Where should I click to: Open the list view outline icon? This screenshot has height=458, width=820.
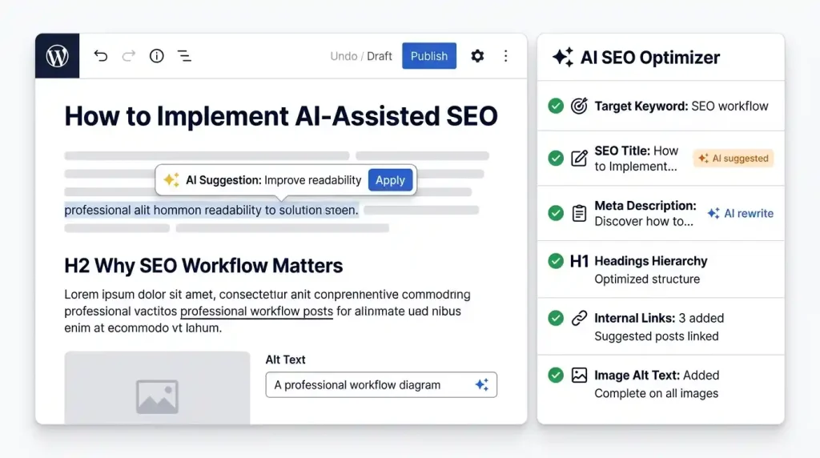point(184,56)
